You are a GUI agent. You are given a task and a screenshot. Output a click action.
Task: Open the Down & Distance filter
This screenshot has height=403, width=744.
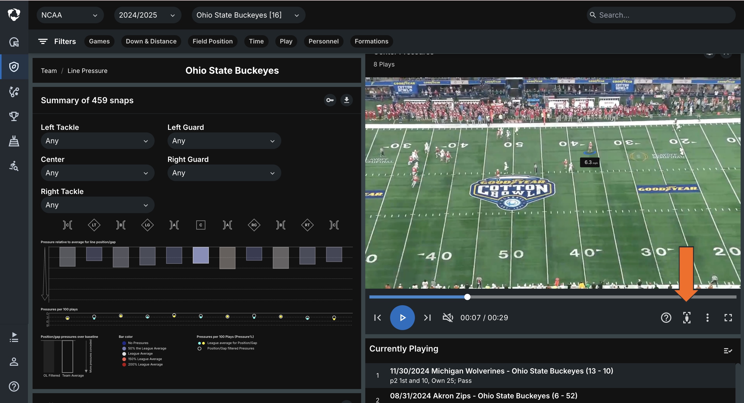[151, 41]
